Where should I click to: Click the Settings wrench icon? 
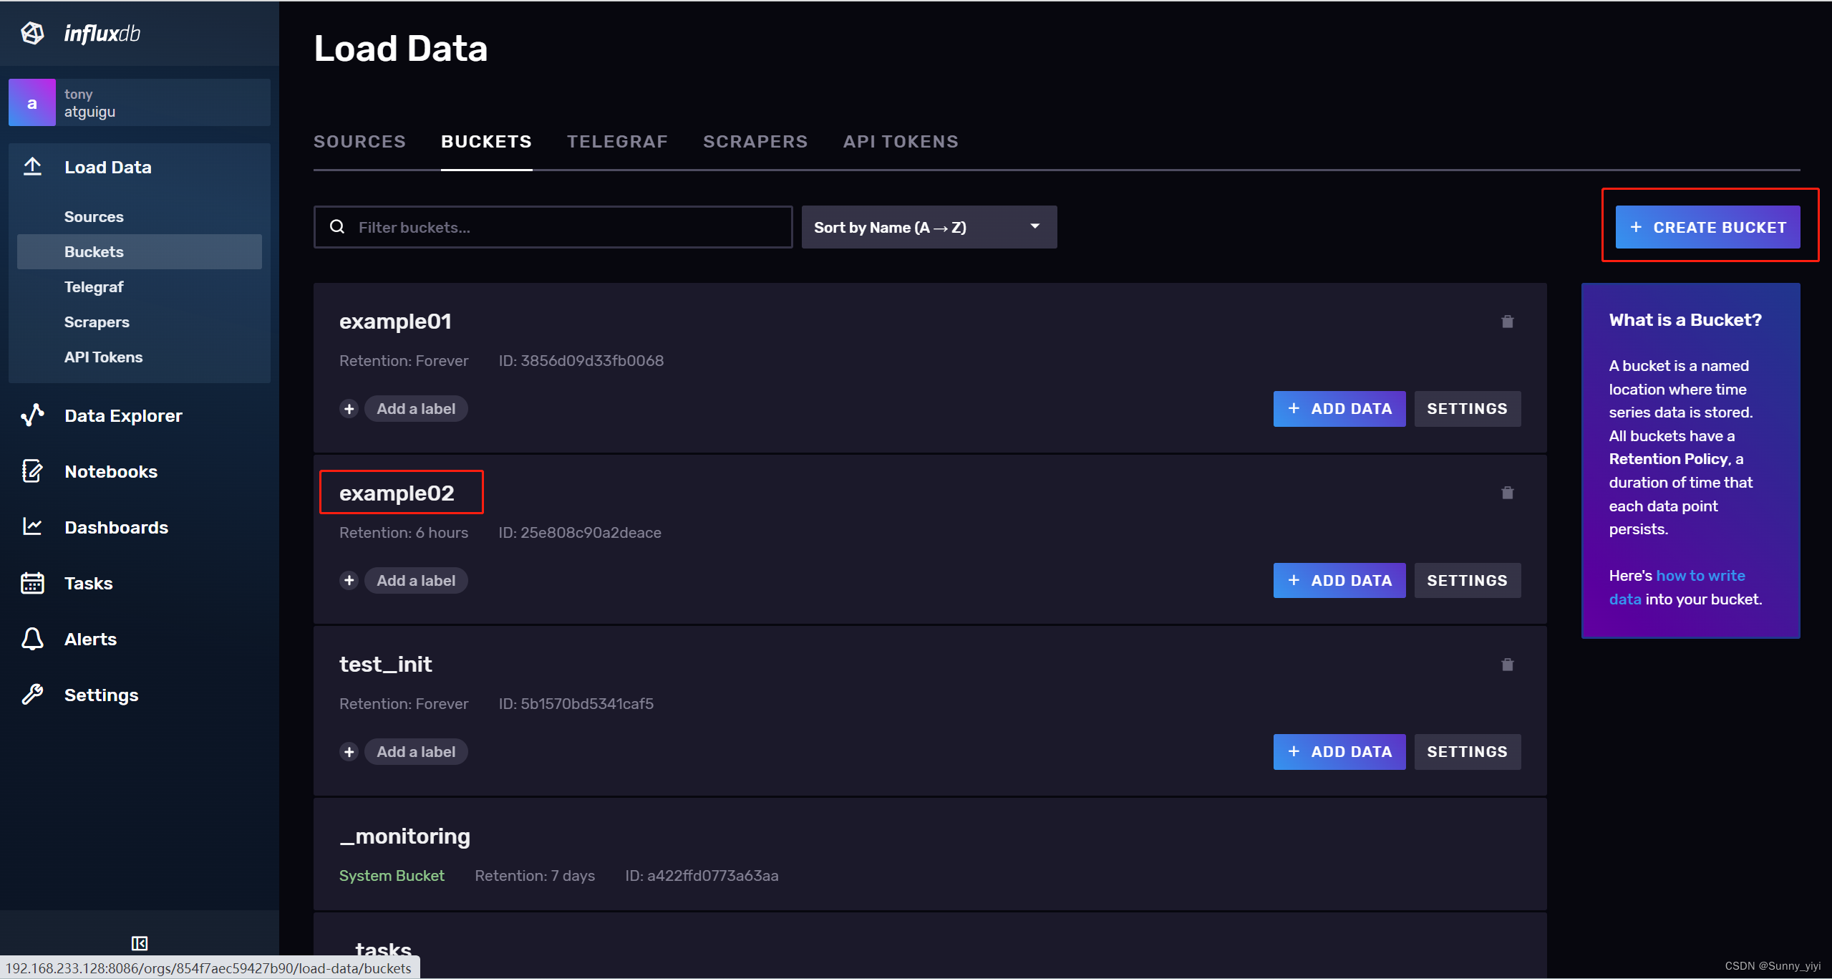click(x=32, y=695)
